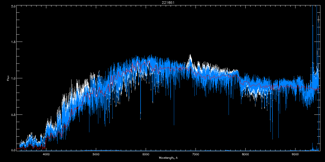Click the plot title 221861

tap(168, 2)
